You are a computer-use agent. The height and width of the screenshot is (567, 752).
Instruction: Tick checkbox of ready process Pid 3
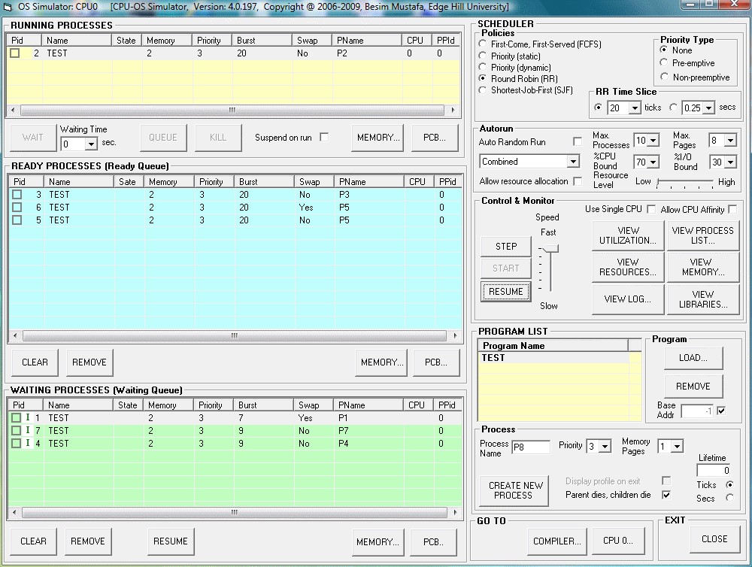tap(17, 194)
